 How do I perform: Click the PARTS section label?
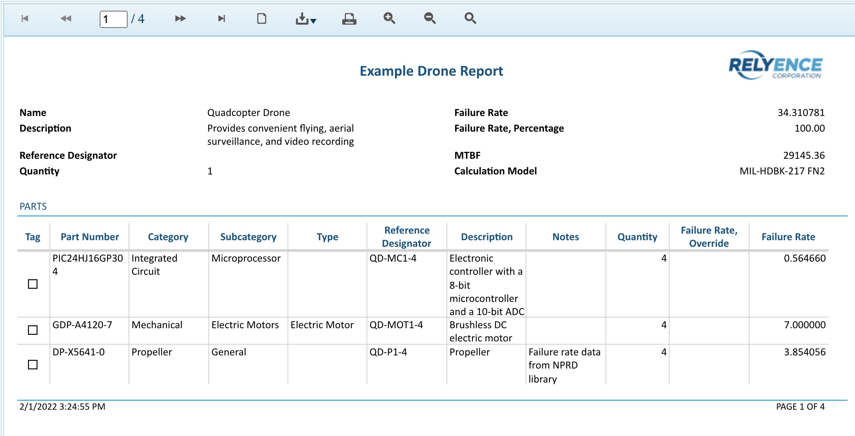33,206
